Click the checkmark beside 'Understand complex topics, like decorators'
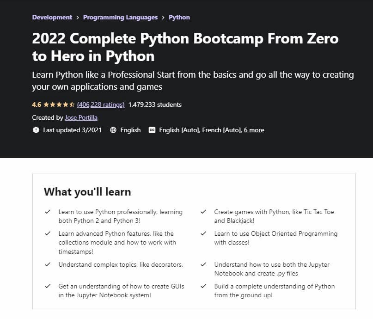Image resolution: width=373 pixels, height=319 pixels. (48, 264)
